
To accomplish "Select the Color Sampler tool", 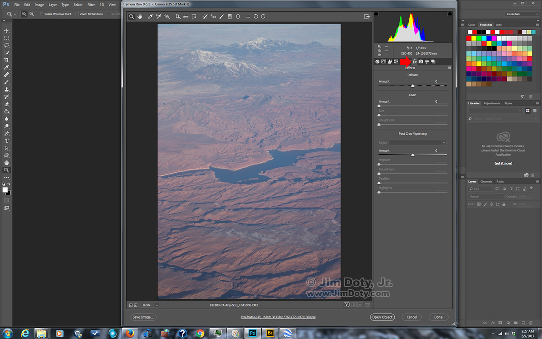I will click(159, 16).
